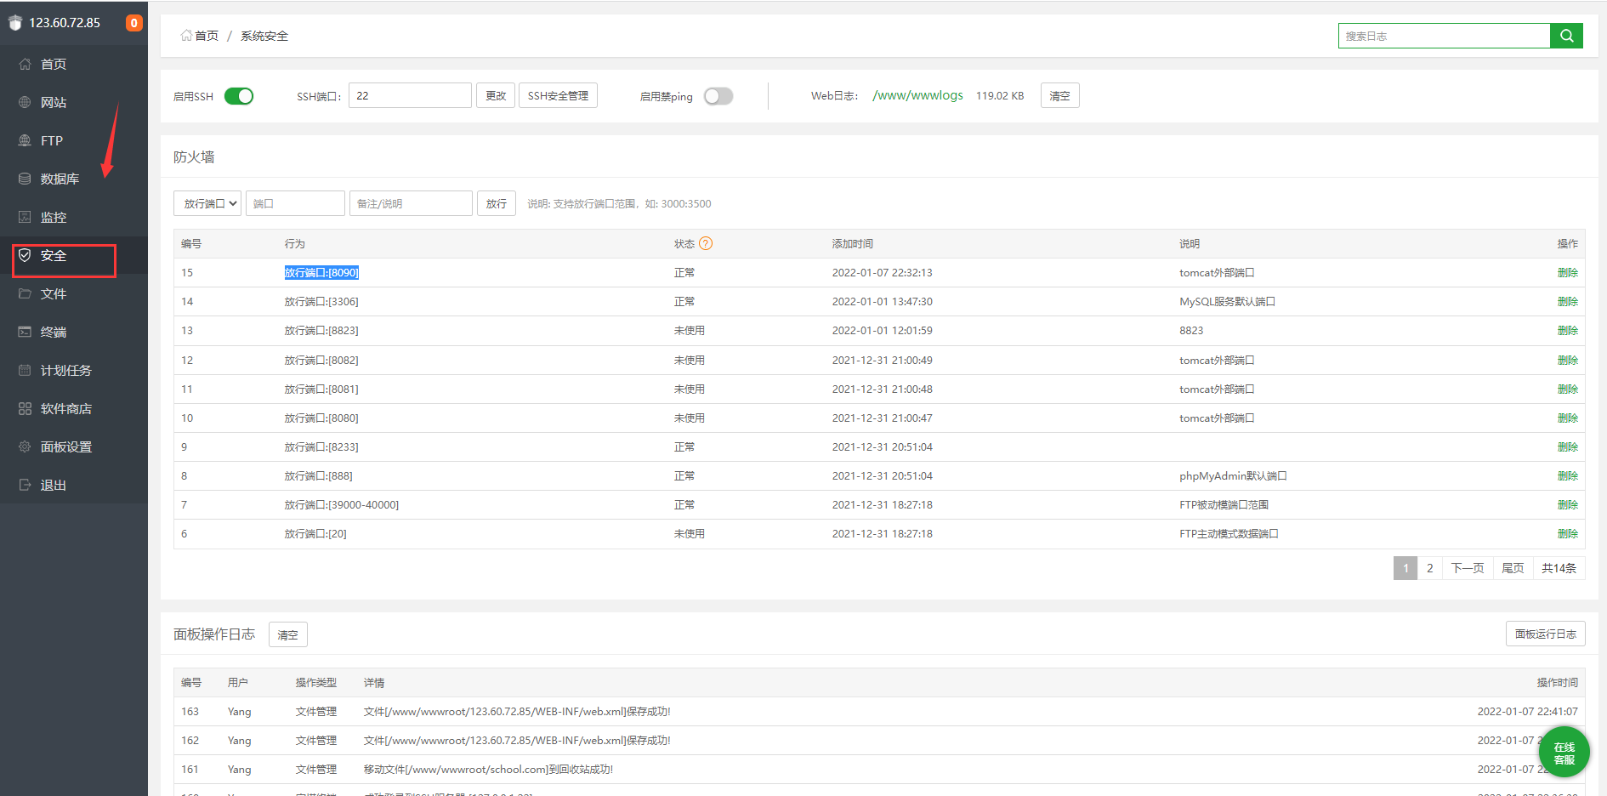The image size is (1607, 796).
Task: Click 放行端口:[8233] row text
Action: tap(321, 447)
